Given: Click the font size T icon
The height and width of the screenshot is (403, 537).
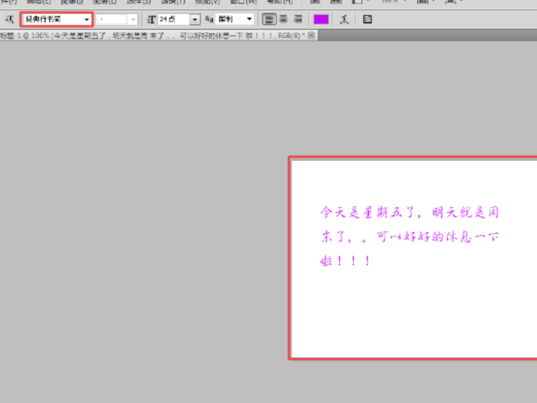Looking at the screenshot, I should 151,19.
